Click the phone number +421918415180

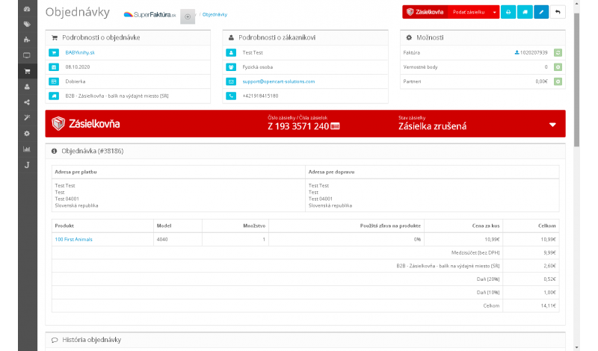260,96
